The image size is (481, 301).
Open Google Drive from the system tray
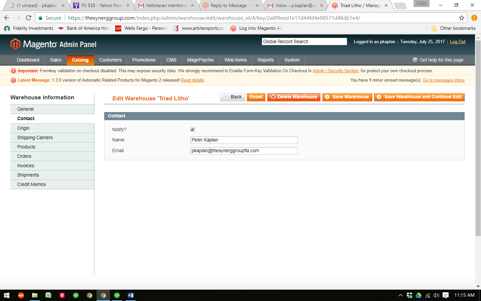tap(418, 295)
